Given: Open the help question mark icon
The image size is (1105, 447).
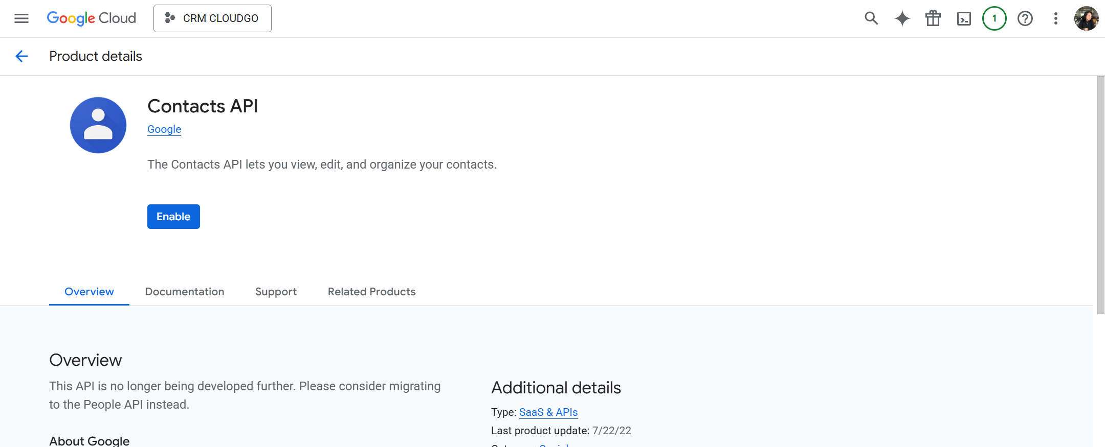Looking at the screenshot, I should (x=1025, y=18).
